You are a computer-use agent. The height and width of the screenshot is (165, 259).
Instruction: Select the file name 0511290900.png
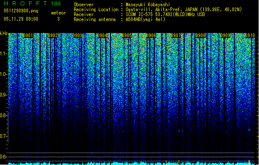21,11
